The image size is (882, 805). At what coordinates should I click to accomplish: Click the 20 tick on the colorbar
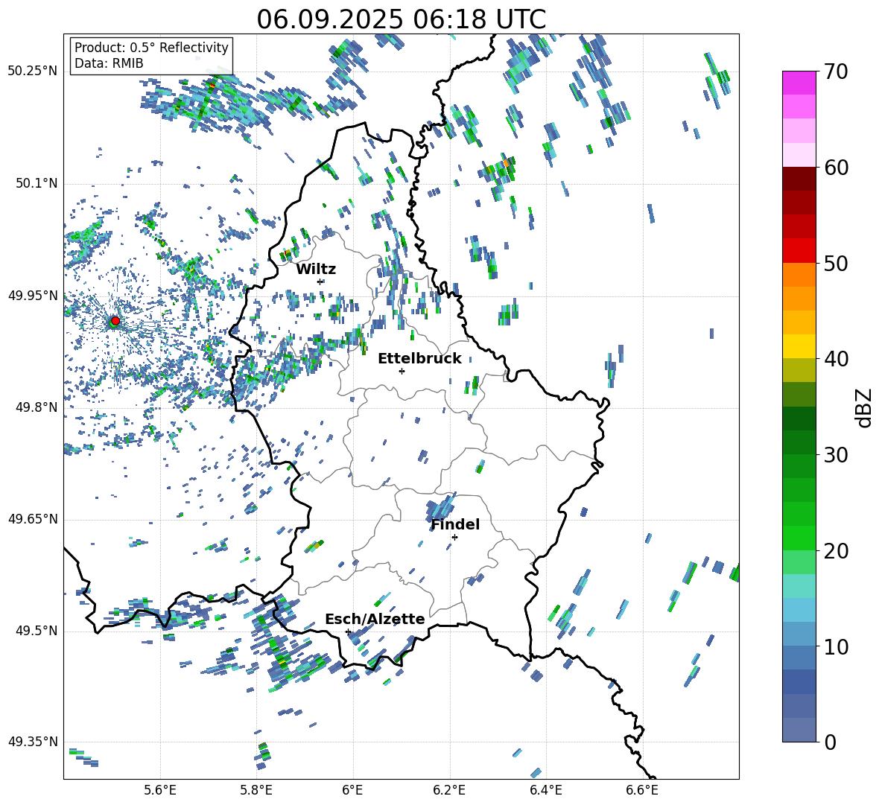click(837, 551)
